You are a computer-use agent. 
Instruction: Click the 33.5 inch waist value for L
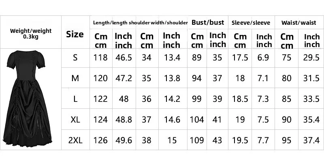[311, 99]
